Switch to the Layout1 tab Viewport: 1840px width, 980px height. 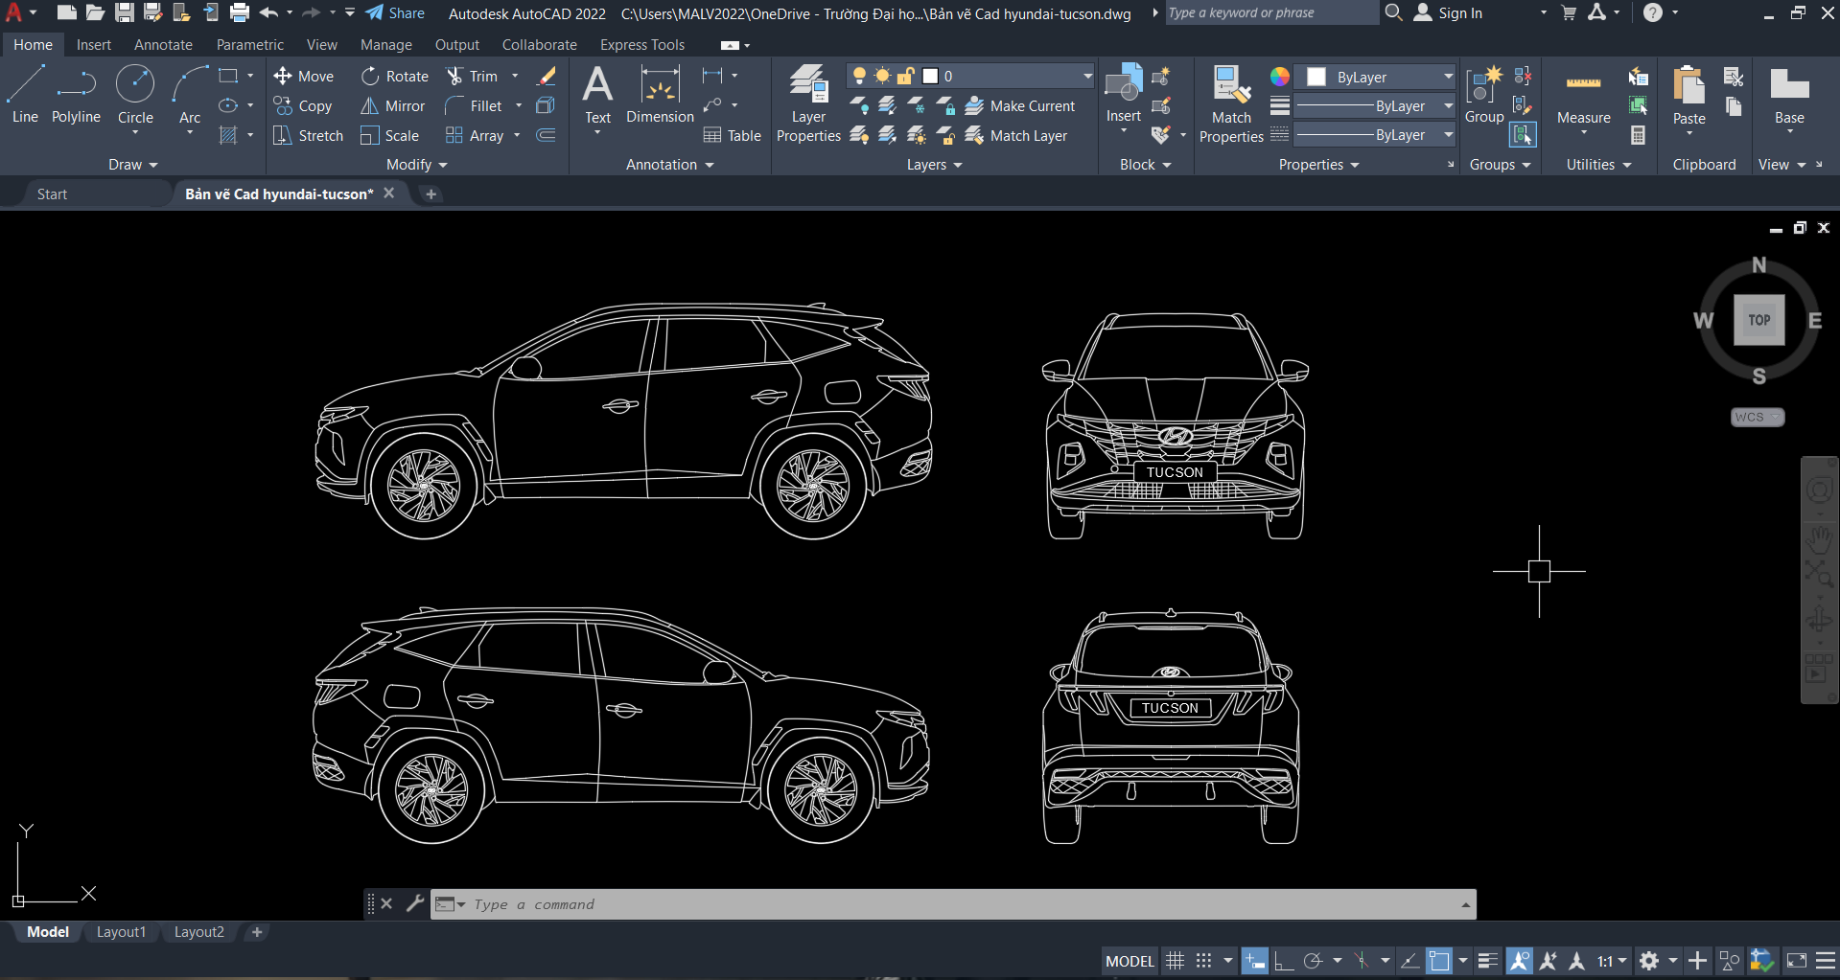121,932
